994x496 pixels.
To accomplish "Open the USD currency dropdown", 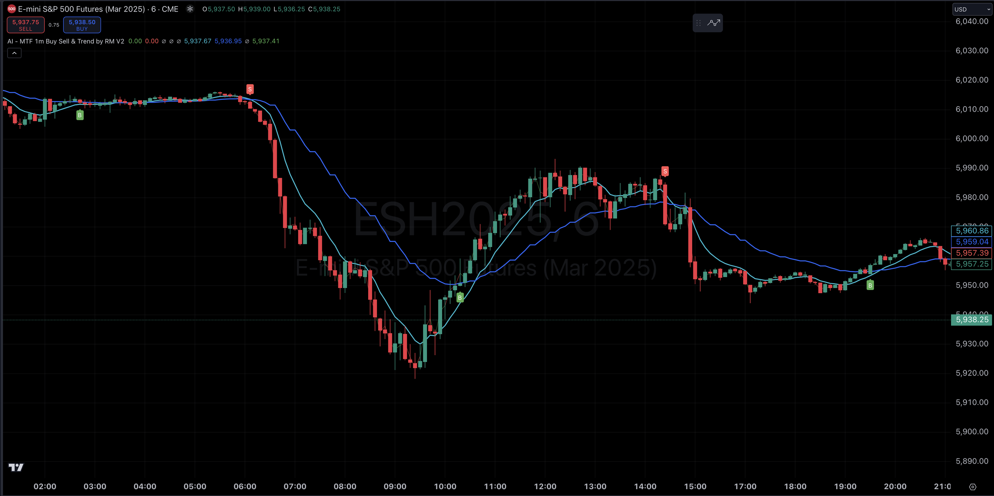I will click(x=972, y=9).
